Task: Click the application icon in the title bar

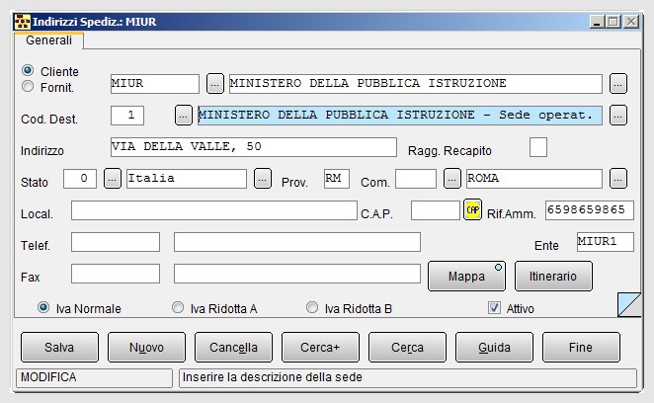Action: pyautogui.click(x=22, y=22)
